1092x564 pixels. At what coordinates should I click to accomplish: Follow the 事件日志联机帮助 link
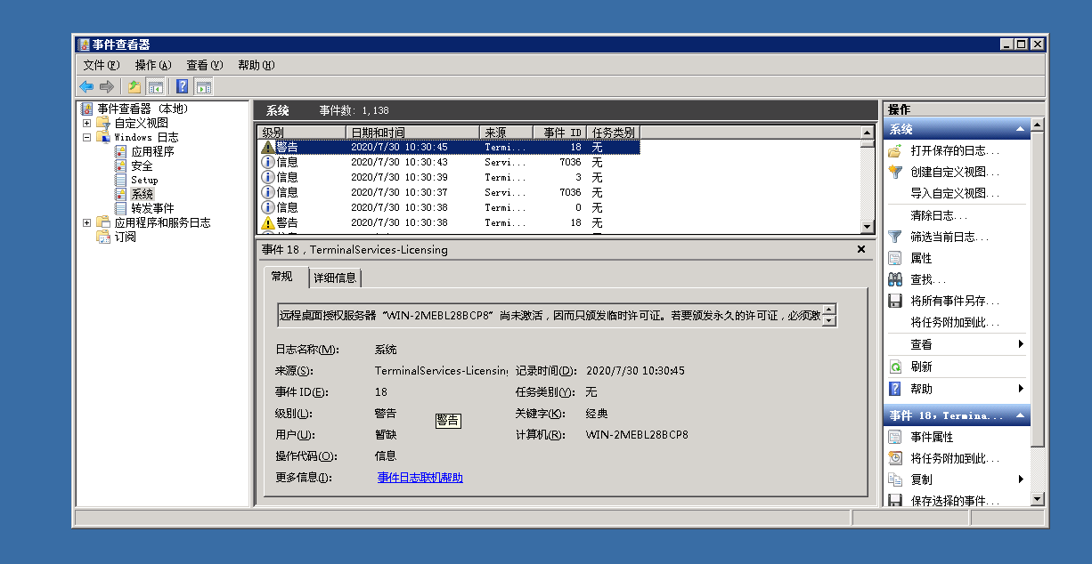click(420, 478)
